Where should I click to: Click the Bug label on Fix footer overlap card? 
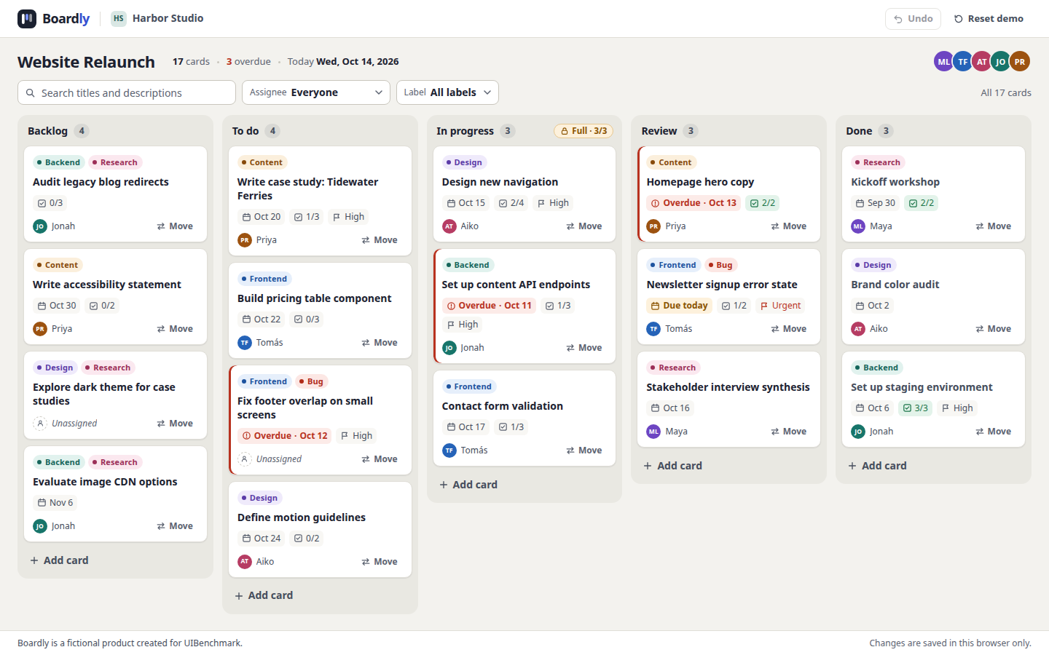pos(311,381)
